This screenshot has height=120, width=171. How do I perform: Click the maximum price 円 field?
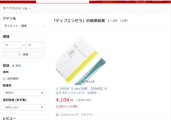tap(35, 45)
